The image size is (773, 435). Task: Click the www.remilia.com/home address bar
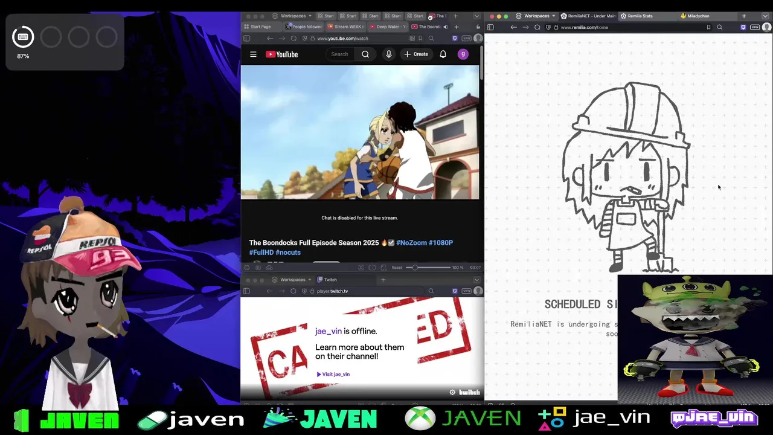coord(628,27)
